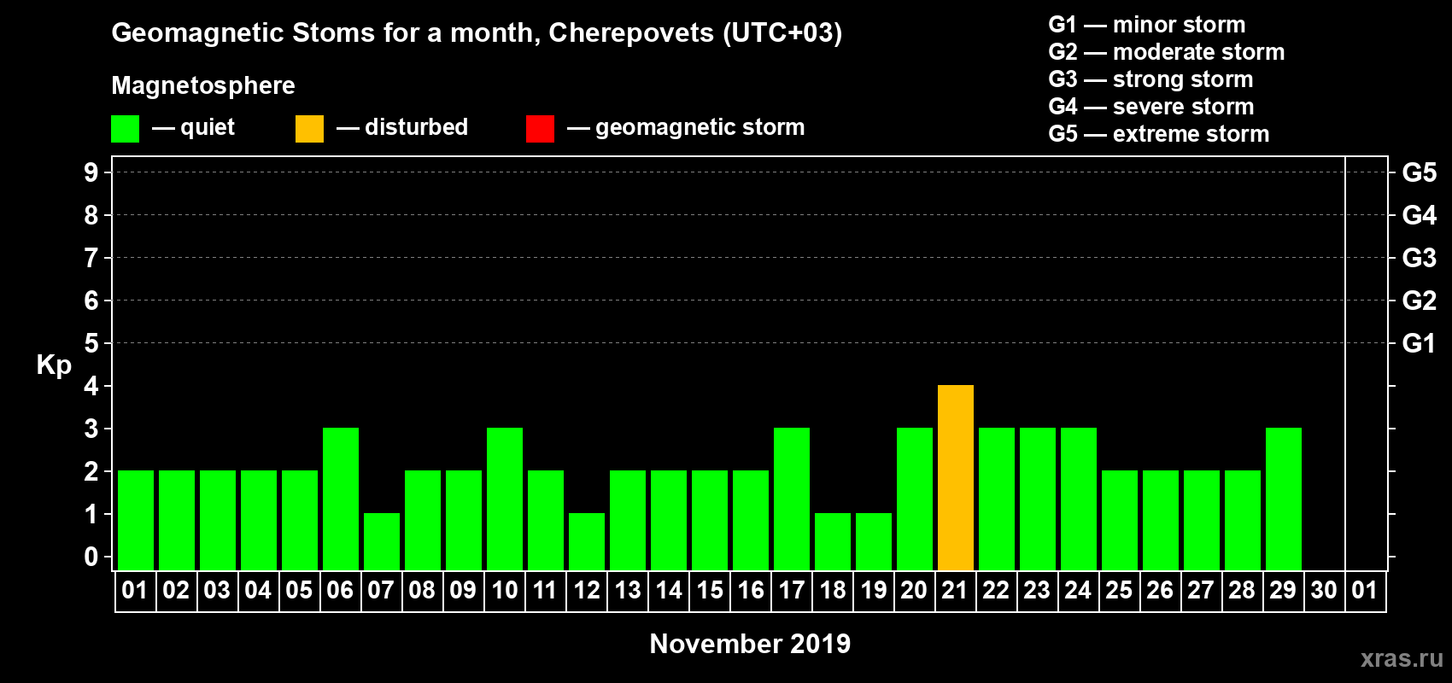Click date label 01 of next month

(1365, 591)
